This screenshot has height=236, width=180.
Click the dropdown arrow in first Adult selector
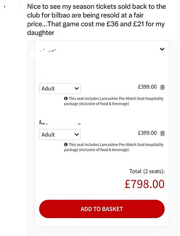(x=77, y=88)
